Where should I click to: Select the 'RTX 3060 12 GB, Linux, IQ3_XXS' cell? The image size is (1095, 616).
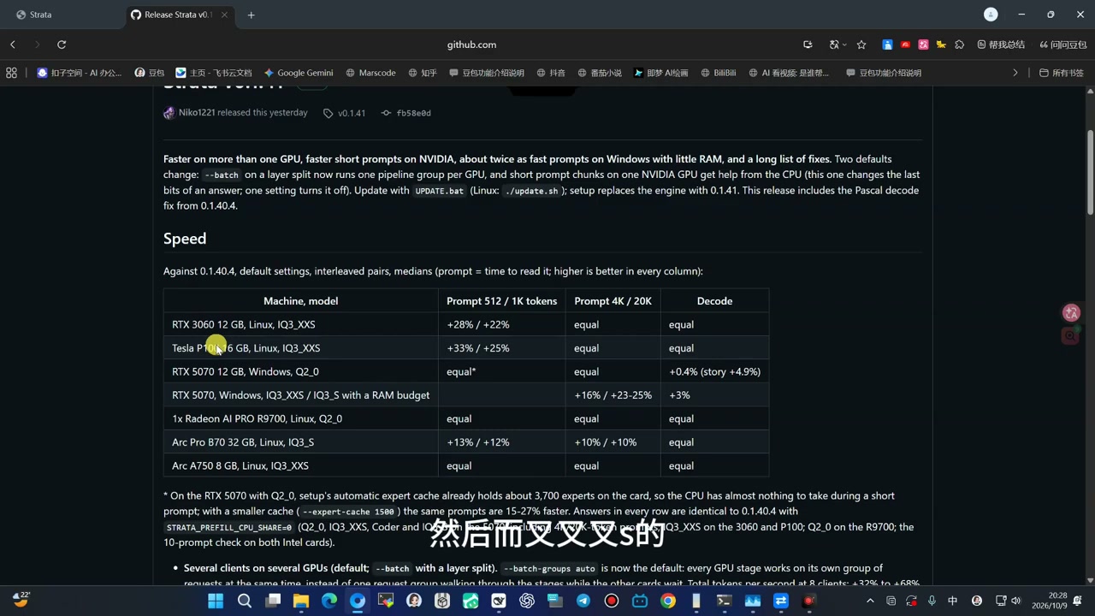point(300,324)
